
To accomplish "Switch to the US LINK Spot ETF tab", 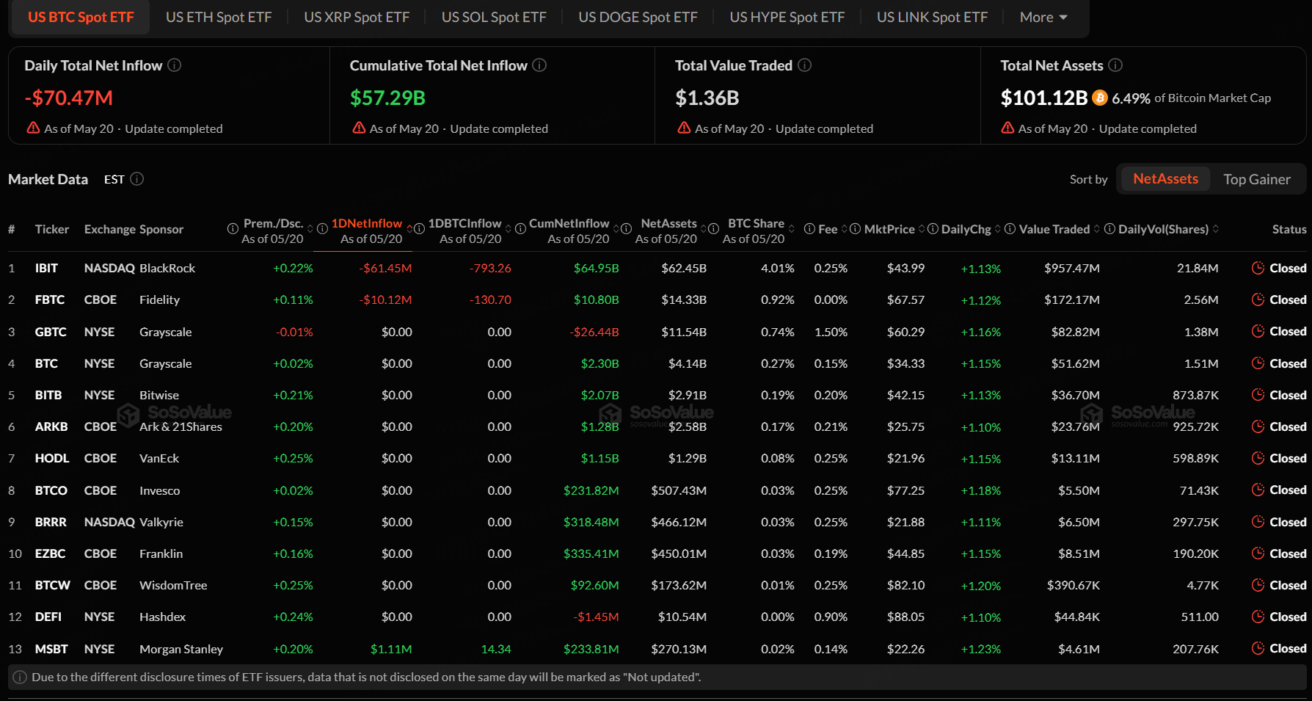I will (x=932, y=17).
